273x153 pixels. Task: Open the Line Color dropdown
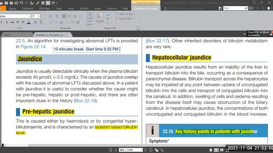point(90,20)
